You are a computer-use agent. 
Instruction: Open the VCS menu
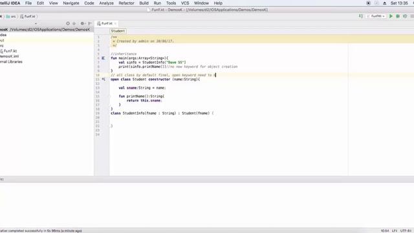(185, 3)
